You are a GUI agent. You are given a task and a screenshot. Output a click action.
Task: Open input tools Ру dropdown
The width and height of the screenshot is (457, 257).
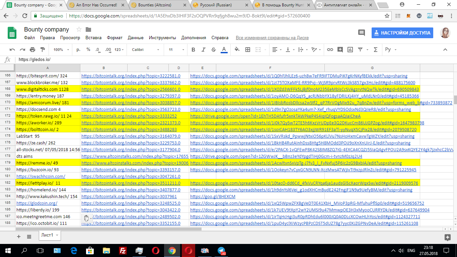(x=390, y=50)
